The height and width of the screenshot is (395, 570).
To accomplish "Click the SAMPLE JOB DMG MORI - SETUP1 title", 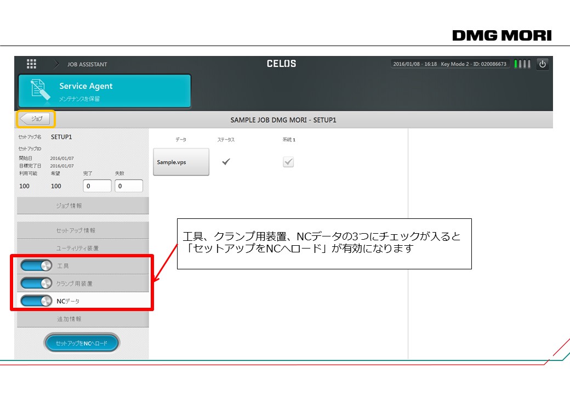I will 283,120.
